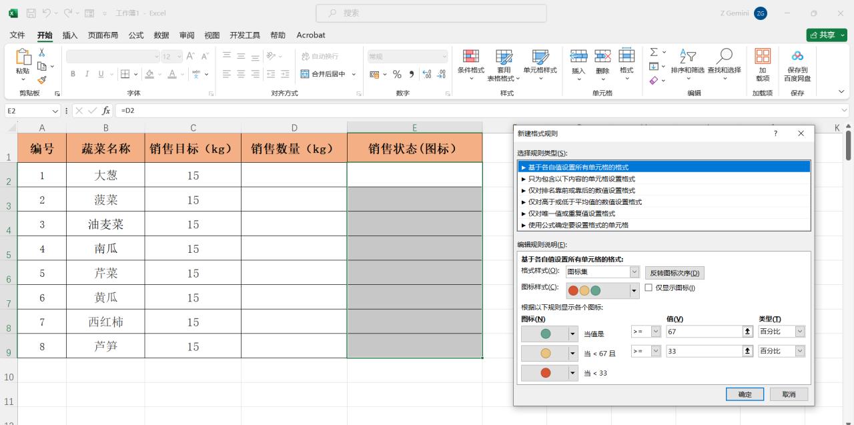Screen dimensions: 854x425
Task: Switch to the 开发工具 ribbon tab
Action: tap(245, 35)
